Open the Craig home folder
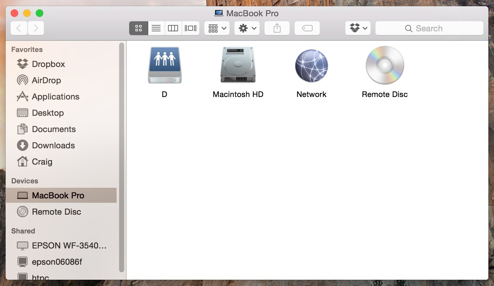The width and height of the screenshot is (494, 286). [61, 162]
